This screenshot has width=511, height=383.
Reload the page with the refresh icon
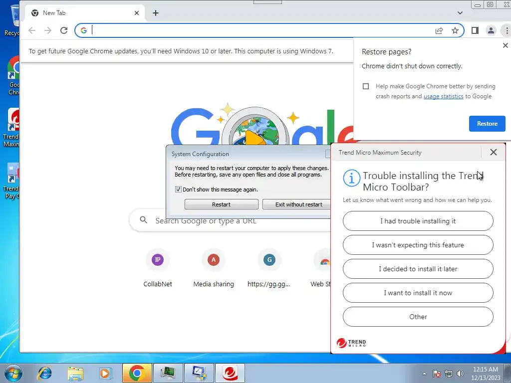(64, 30)
